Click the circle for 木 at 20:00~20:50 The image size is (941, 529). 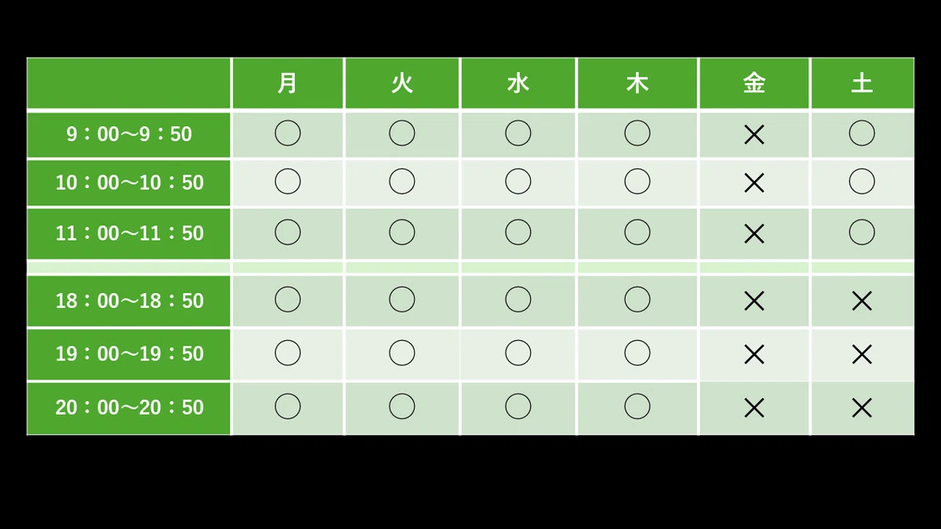(x=637, y=406)
